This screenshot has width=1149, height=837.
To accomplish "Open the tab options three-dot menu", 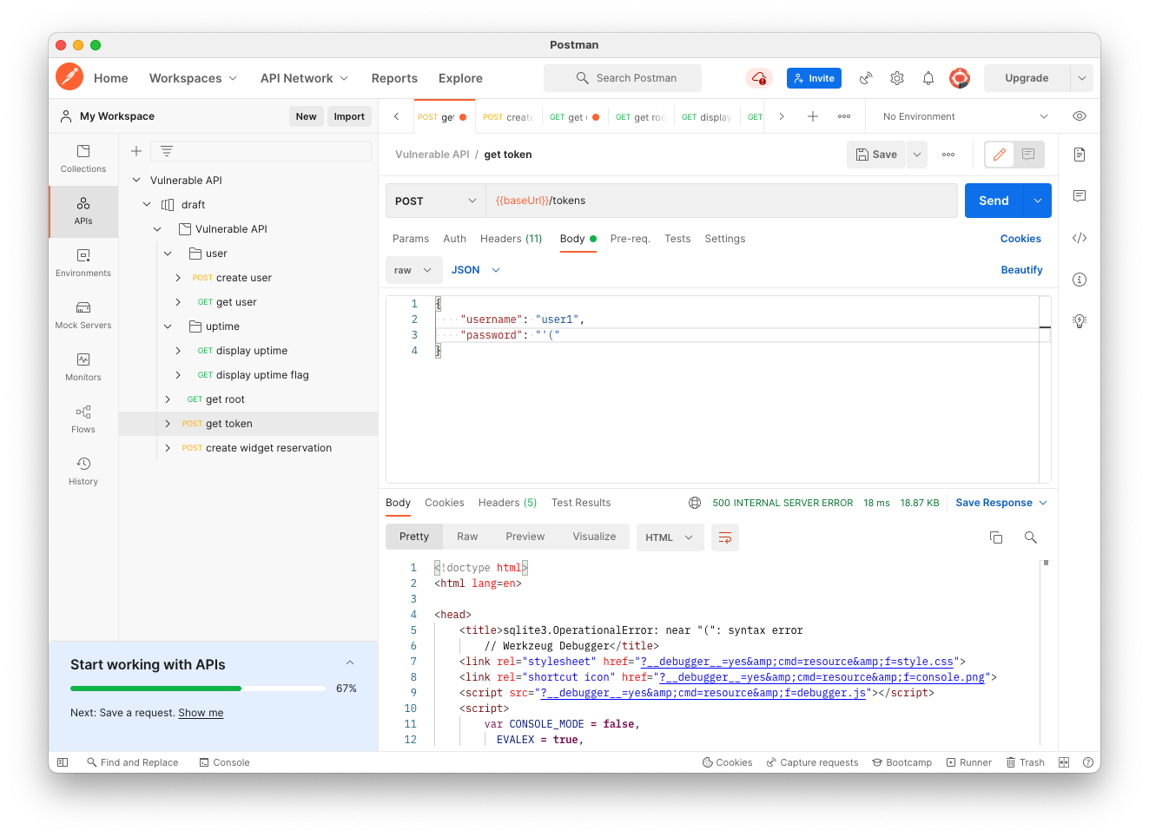I will coord(844,116).
